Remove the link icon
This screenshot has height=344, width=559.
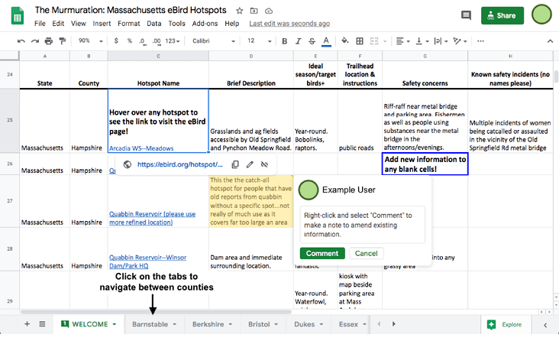tap(264, 164)
